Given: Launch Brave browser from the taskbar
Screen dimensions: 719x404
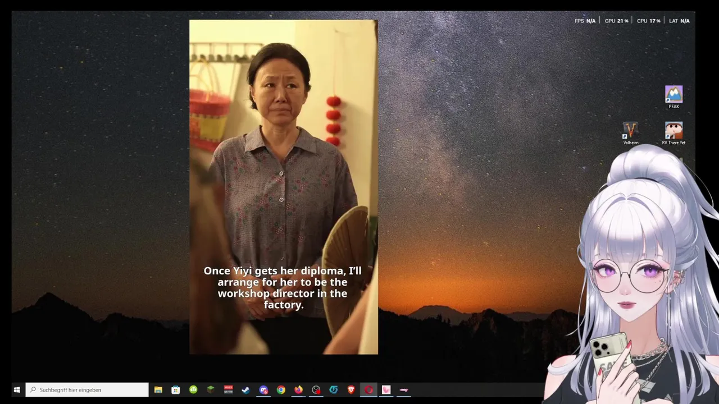Looking at the screenshot, I should 351,389.
